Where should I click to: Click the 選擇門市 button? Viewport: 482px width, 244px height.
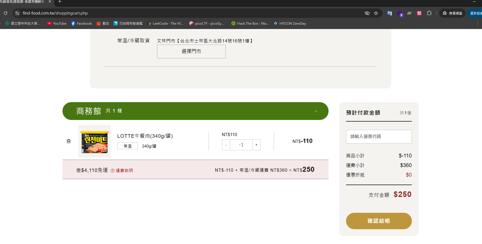(191, 51)
